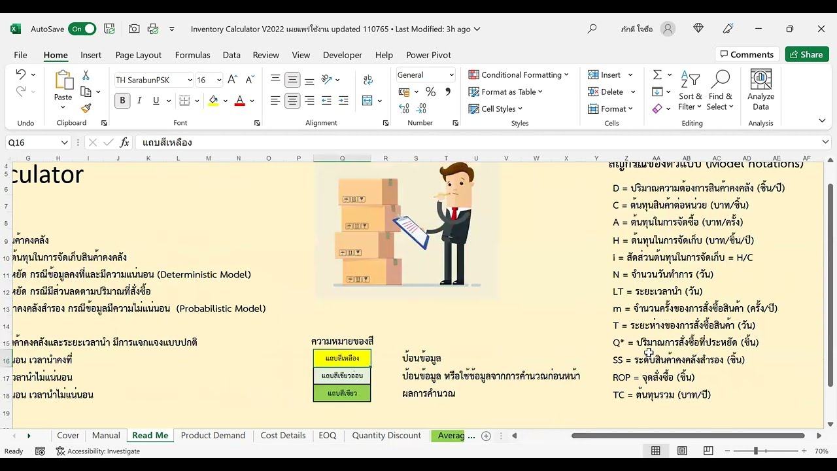Click the formula bar text
The width and height of the screenshot is (837, 471).
pyautogui.click(x=167, y=142)
